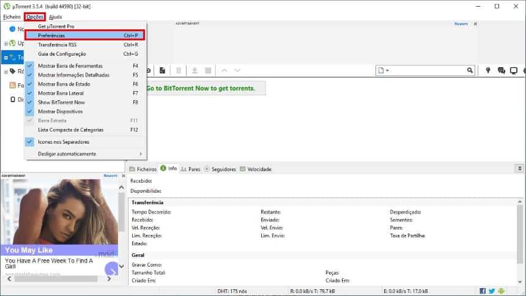Expand the labels tree node in sidebar
This screenshot has height=296, width=526.
coord(6,72)
